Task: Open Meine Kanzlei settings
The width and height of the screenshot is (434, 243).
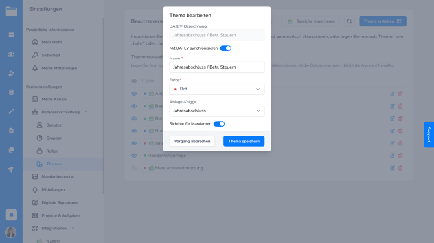Action: point(54,99)
